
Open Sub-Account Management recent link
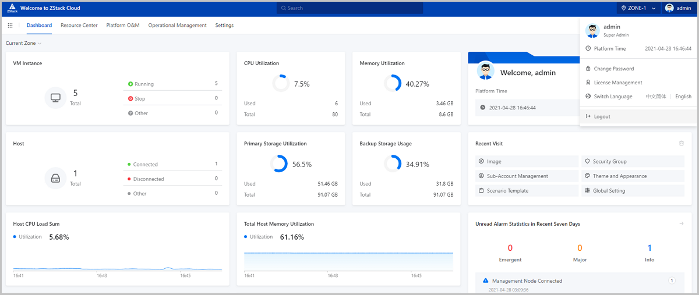tap(517, 176)
